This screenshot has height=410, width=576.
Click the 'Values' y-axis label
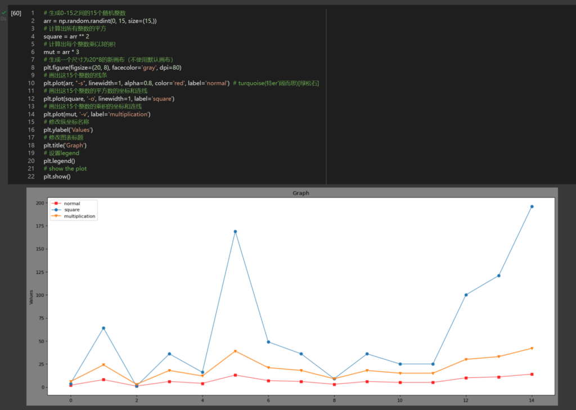[31, 297]
